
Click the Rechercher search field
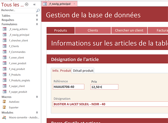point(18,10)
